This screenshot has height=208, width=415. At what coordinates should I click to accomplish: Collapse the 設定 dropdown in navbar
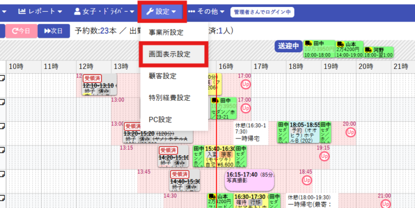[162, 11]
